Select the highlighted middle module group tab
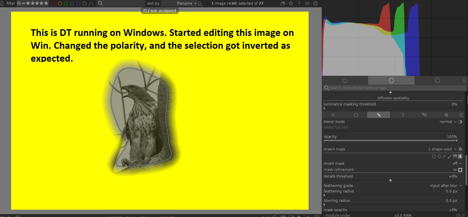This screenshot has width=468, height=217. pos(391,80)
